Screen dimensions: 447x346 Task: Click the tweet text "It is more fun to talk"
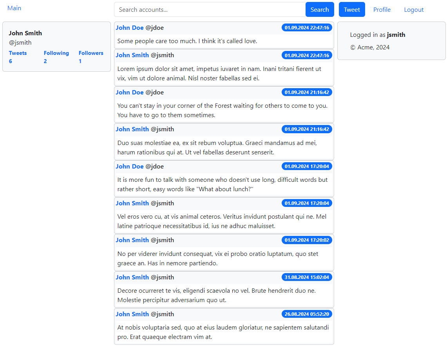tap(223, 184)
